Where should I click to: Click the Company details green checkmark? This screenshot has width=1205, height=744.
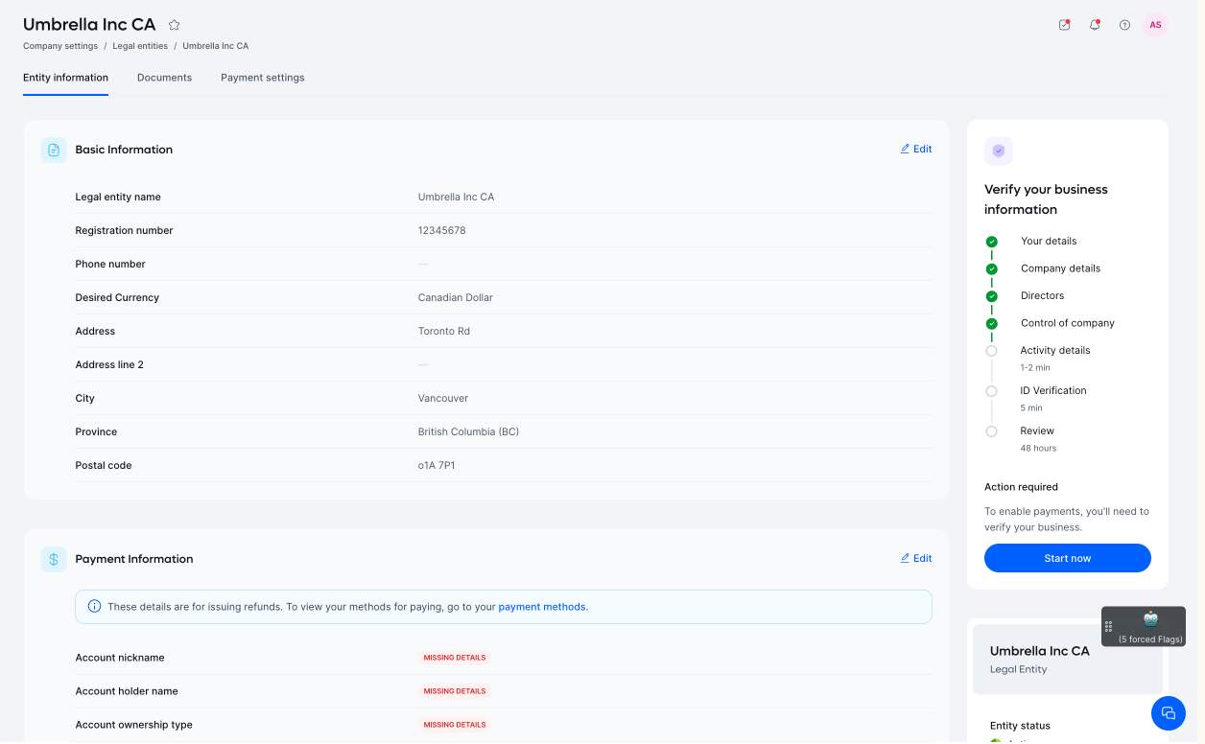click(991, 269)
